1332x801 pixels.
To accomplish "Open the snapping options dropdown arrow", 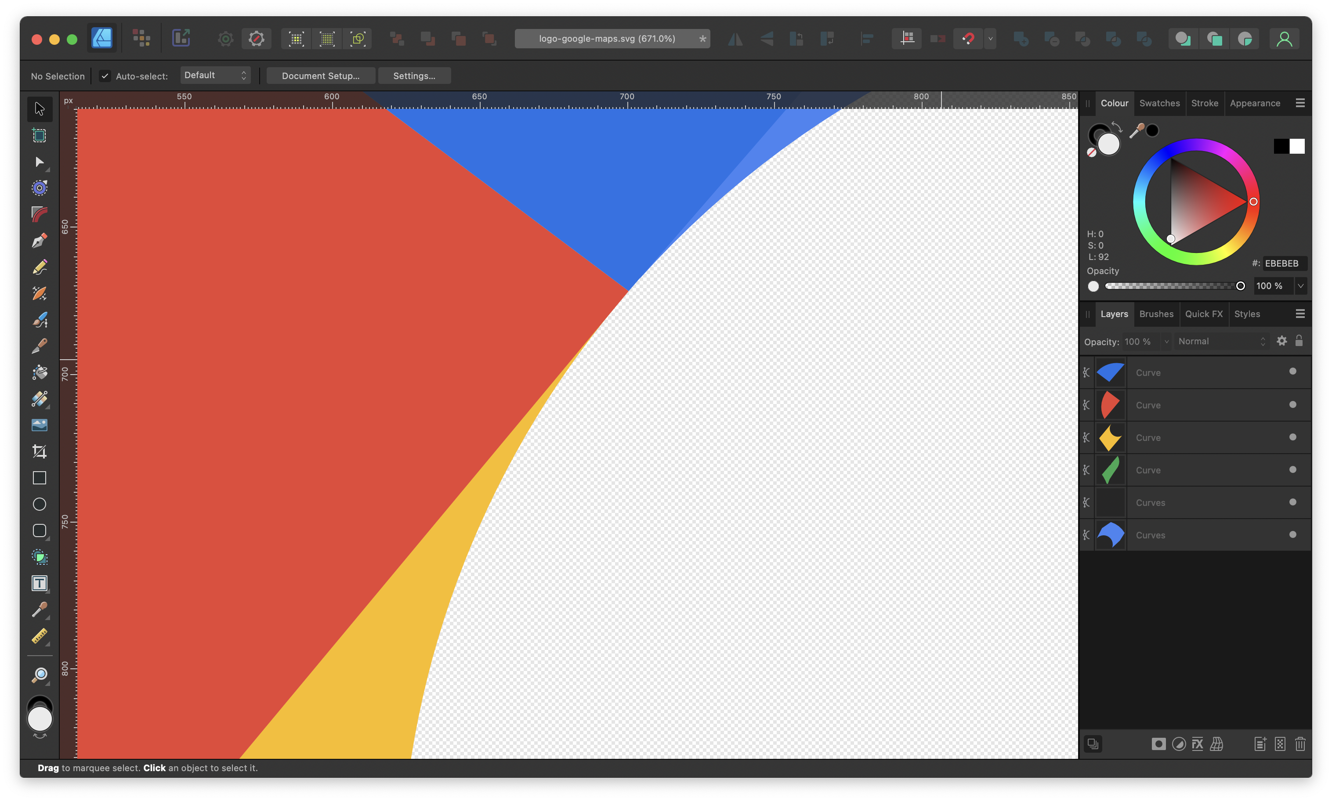I will [990, 39].
